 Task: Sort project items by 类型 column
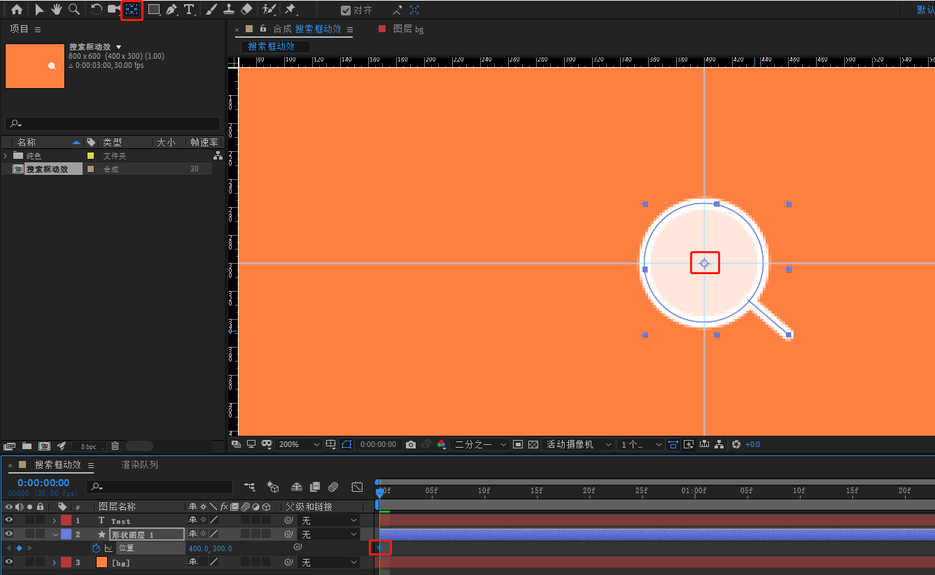coord(113,142)
